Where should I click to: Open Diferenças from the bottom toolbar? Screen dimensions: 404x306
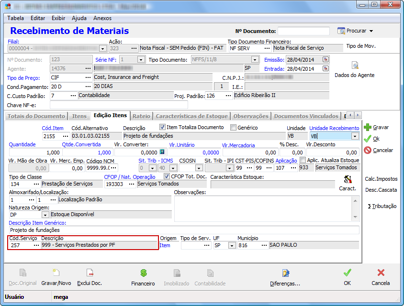click(285, 273)
